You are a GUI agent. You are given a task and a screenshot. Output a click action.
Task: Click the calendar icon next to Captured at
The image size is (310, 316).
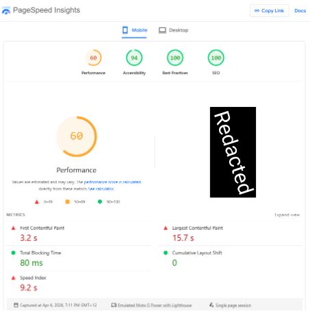16,305
